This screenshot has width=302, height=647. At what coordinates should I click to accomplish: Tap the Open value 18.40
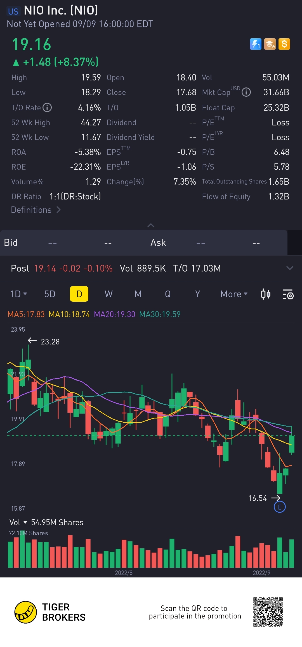click(186, 77)
